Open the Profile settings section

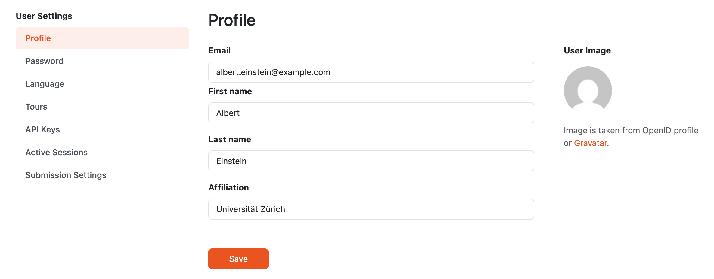coord(102,38)
